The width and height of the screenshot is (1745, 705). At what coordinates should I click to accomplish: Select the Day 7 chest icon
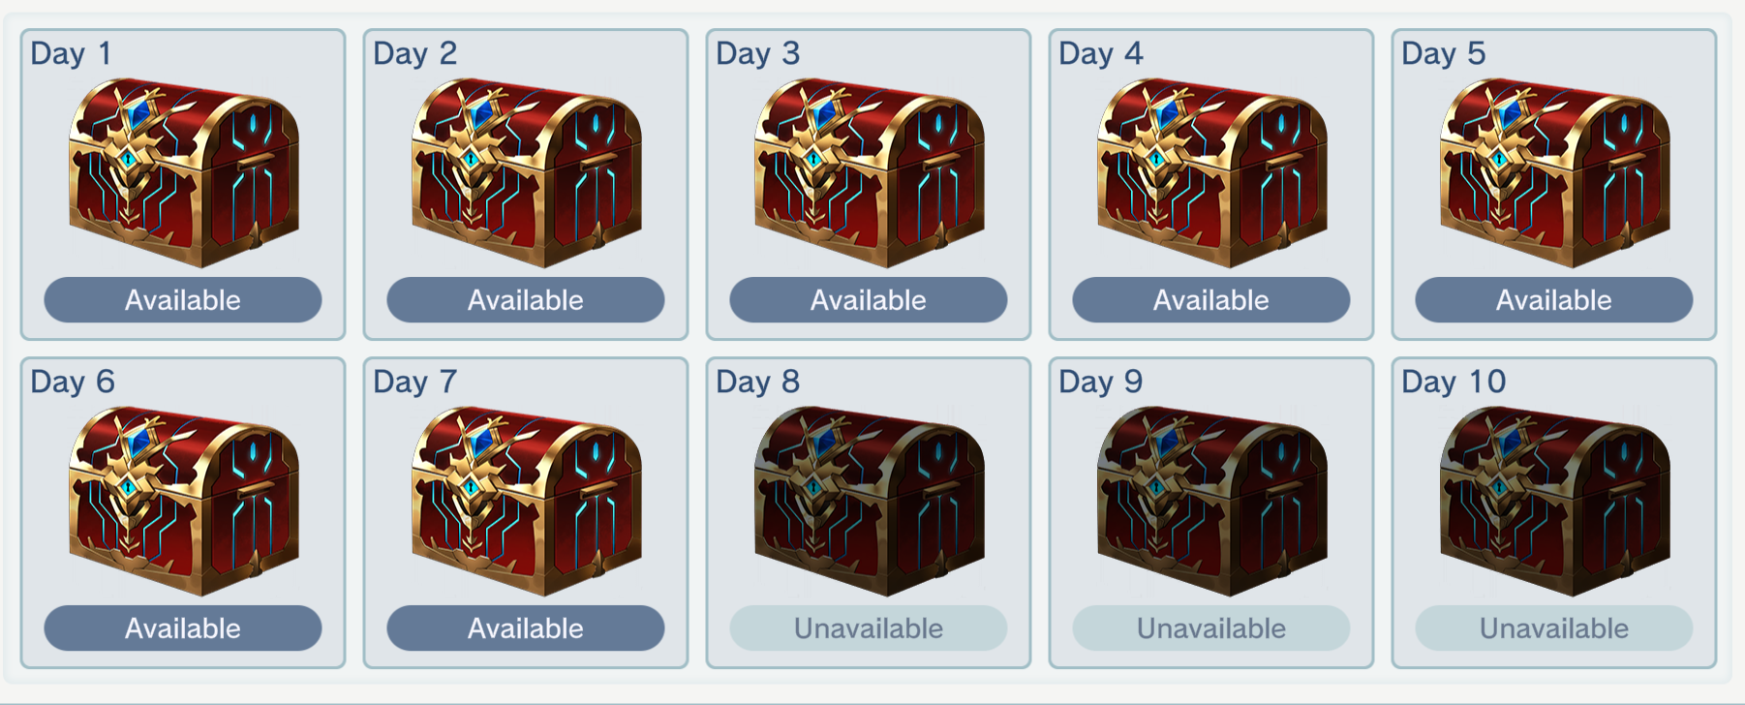pos(526,501)
